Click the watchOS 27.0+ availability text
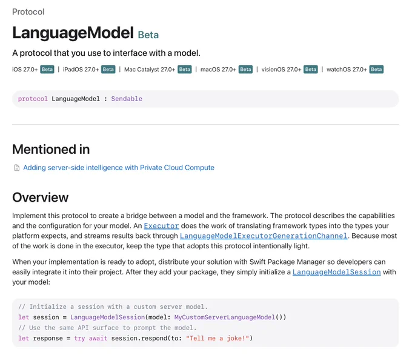Image resolution: width=412 pixels, height=358 pixels. click(347, 69)
